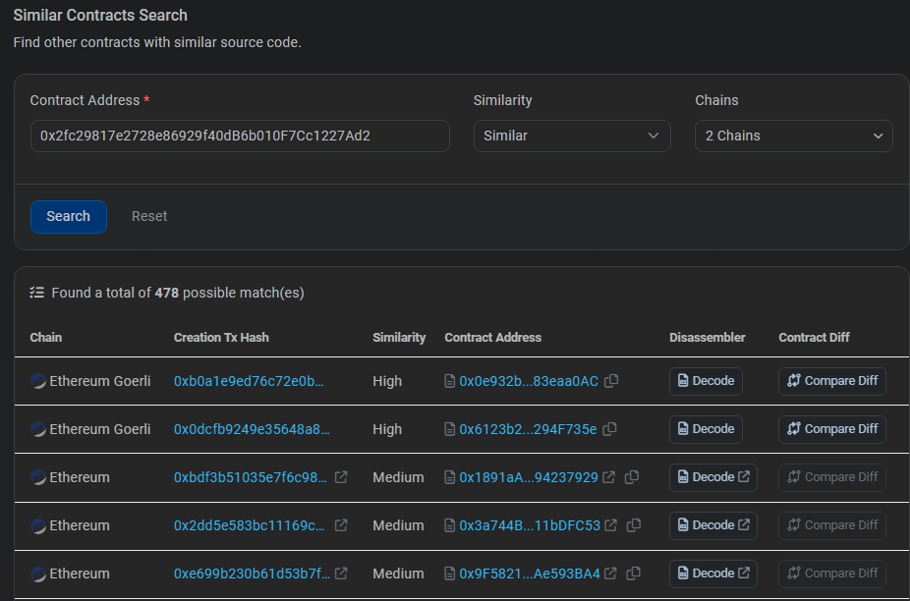Open external link icon beside 0x1891aA...94237929
This screenshot has height=601, width=910.
coord(608,477)
